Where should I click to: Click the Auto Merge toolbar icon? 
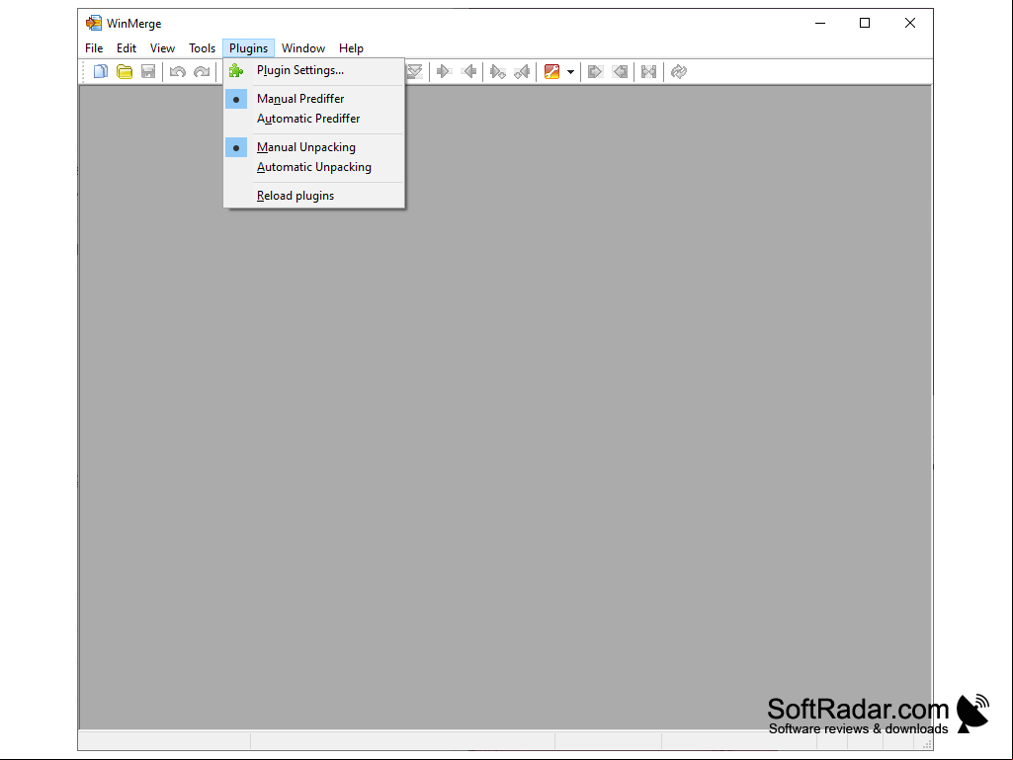coord(648,72)
